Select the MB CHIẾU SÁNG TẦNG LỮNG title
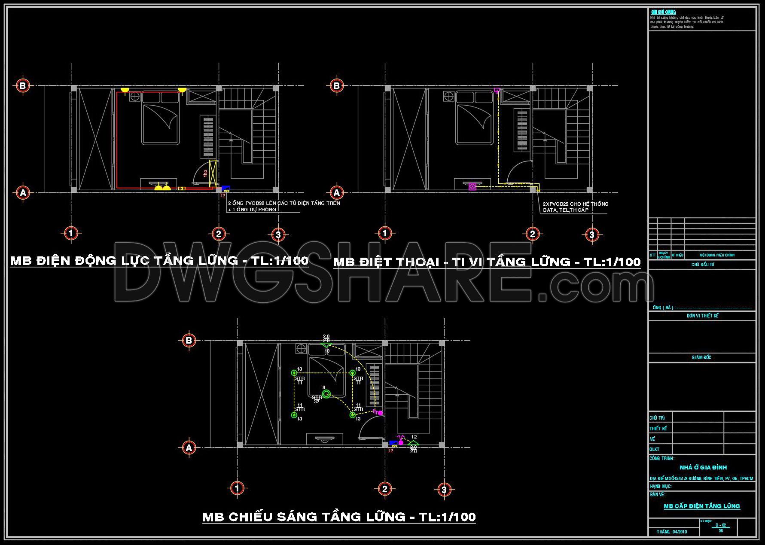Image resolution: width=765 pixels, height=545 pixels. tap(339, 517)
